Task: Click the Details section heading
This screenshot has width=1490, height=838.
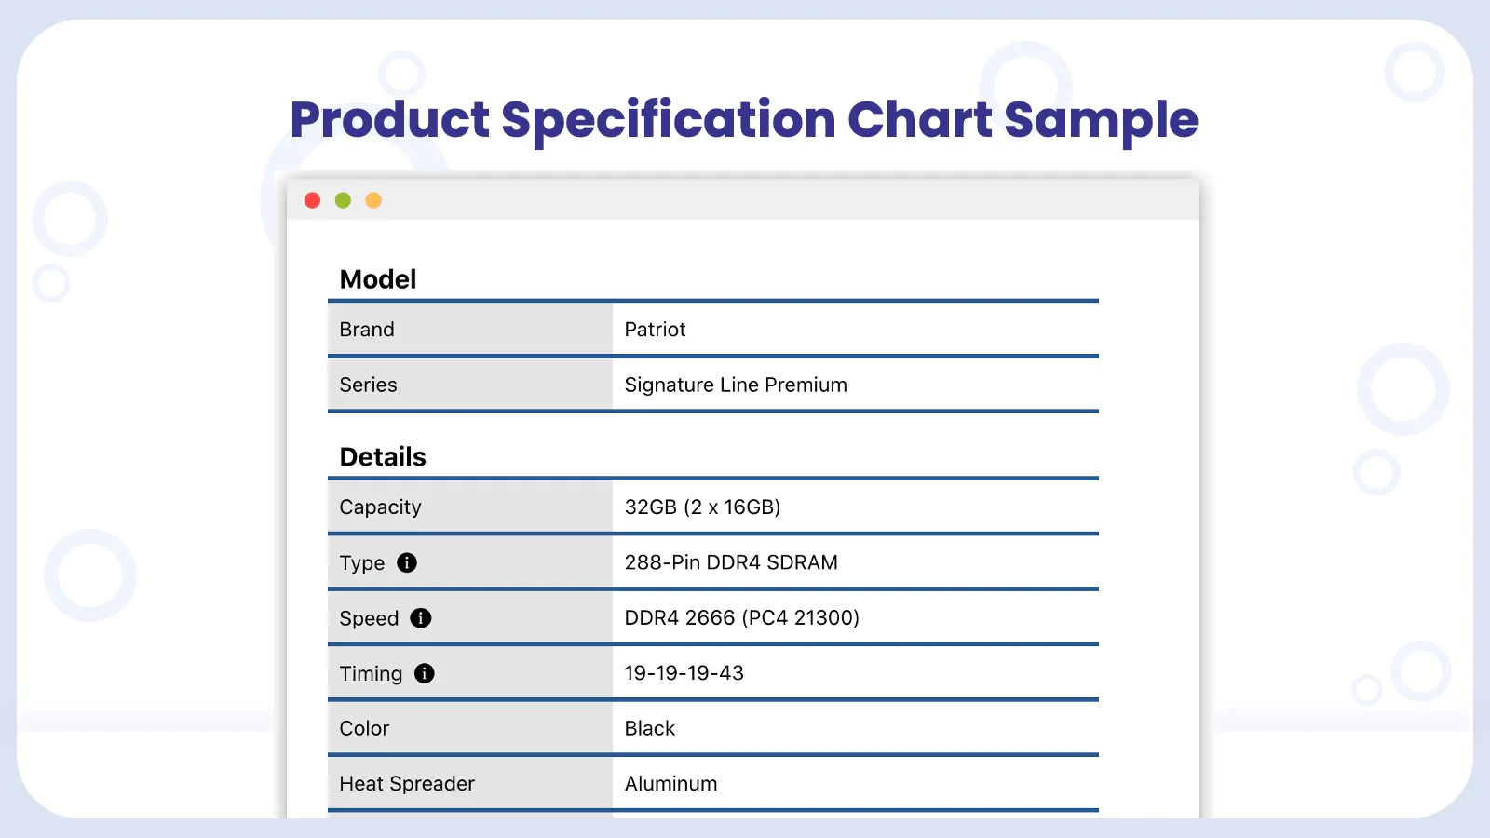Action: click(383, 457)
